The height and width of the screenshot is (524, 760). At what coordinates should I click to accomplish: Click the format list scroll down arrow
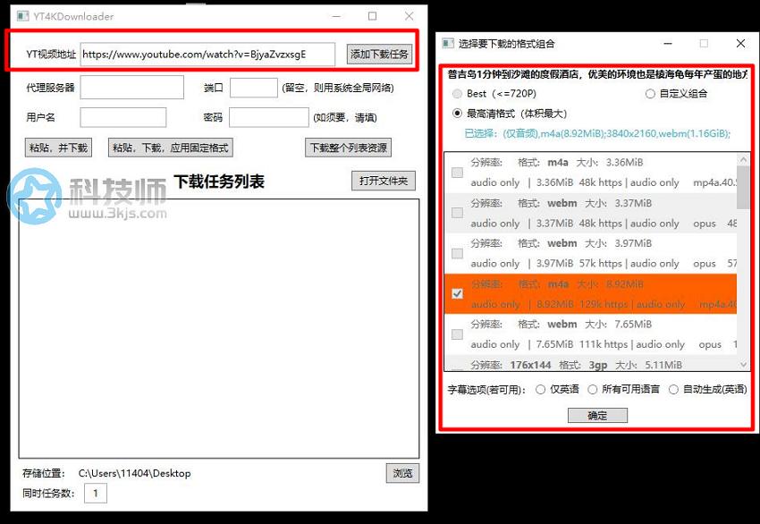(743, 365)
